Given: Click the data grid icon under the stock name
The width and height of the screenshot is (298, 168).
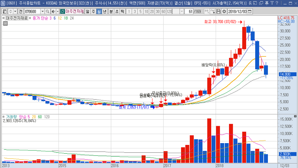Looking at the screenshot, I should [5, 24].
